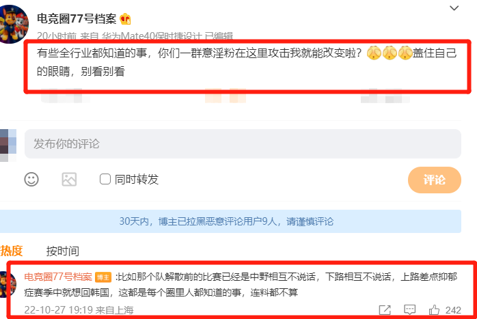The width and height of the screenshot is (477, 319).
Task: Click the insert image icon
Action: [69, 180]
